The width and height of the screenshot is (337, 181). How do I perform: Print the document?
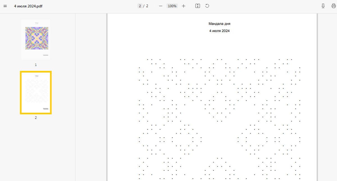334,6
